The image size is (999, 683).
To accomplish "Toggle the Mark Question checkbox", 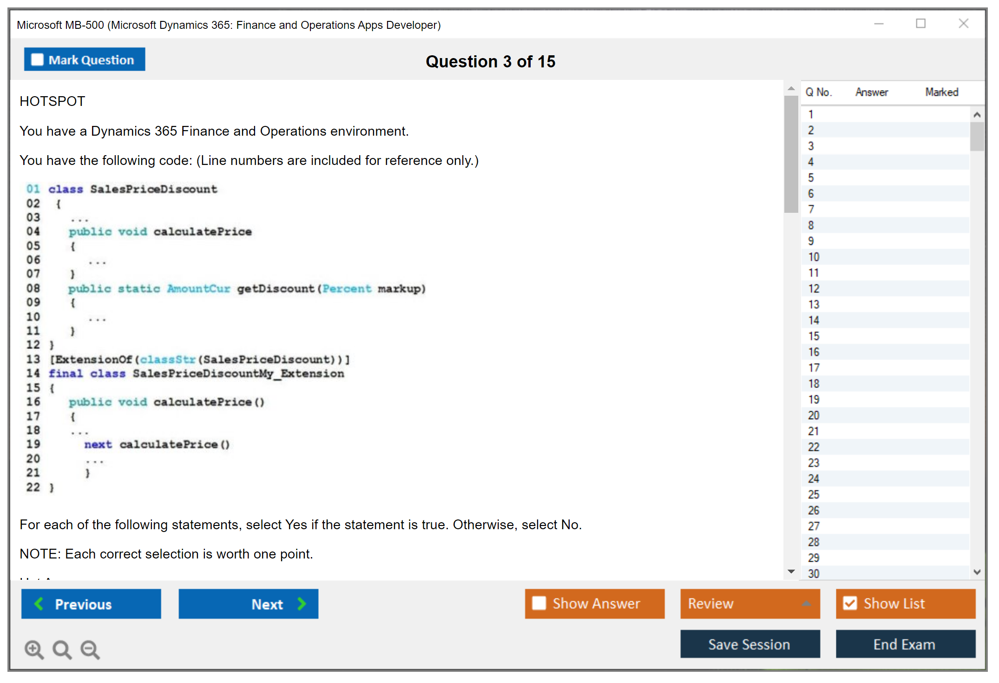I will tap(37, 60).
